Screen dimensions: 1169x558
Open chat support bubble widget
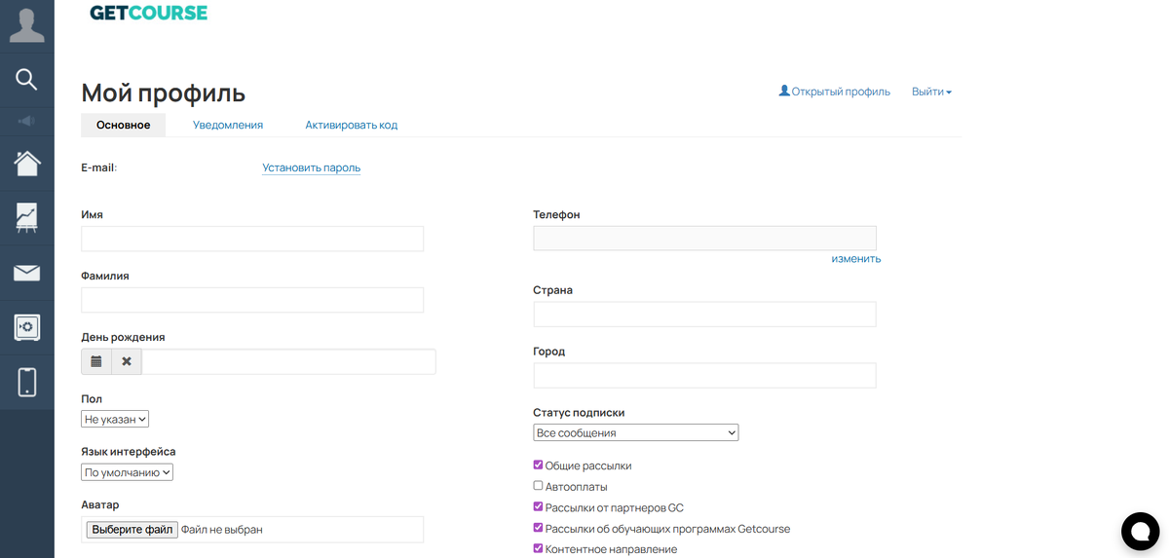point(1140,531)
